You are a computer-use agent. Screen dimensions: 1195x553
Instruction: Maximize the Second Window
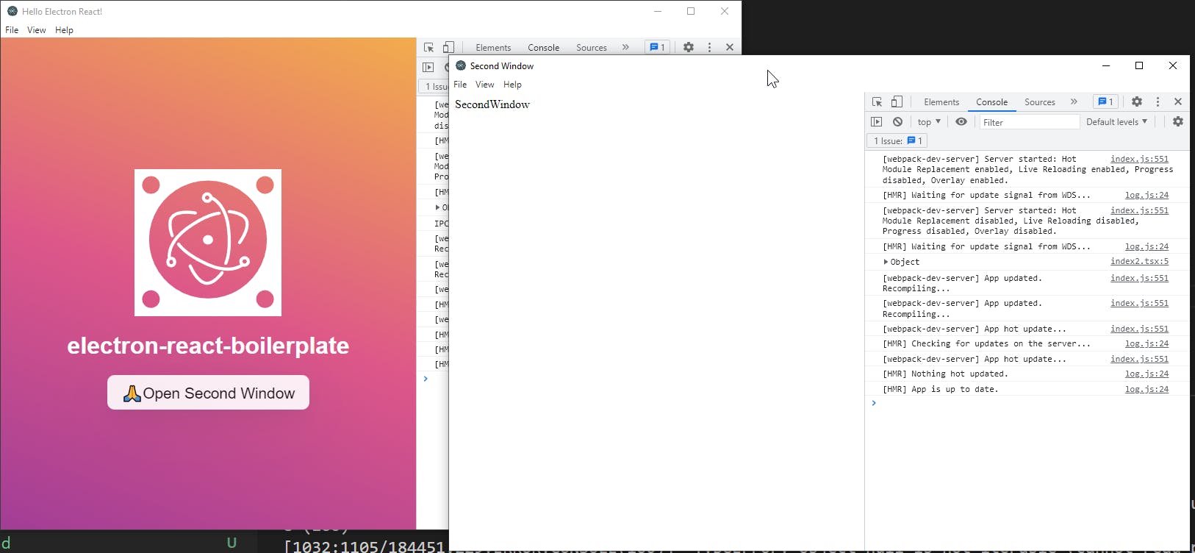click(1139, 65)
